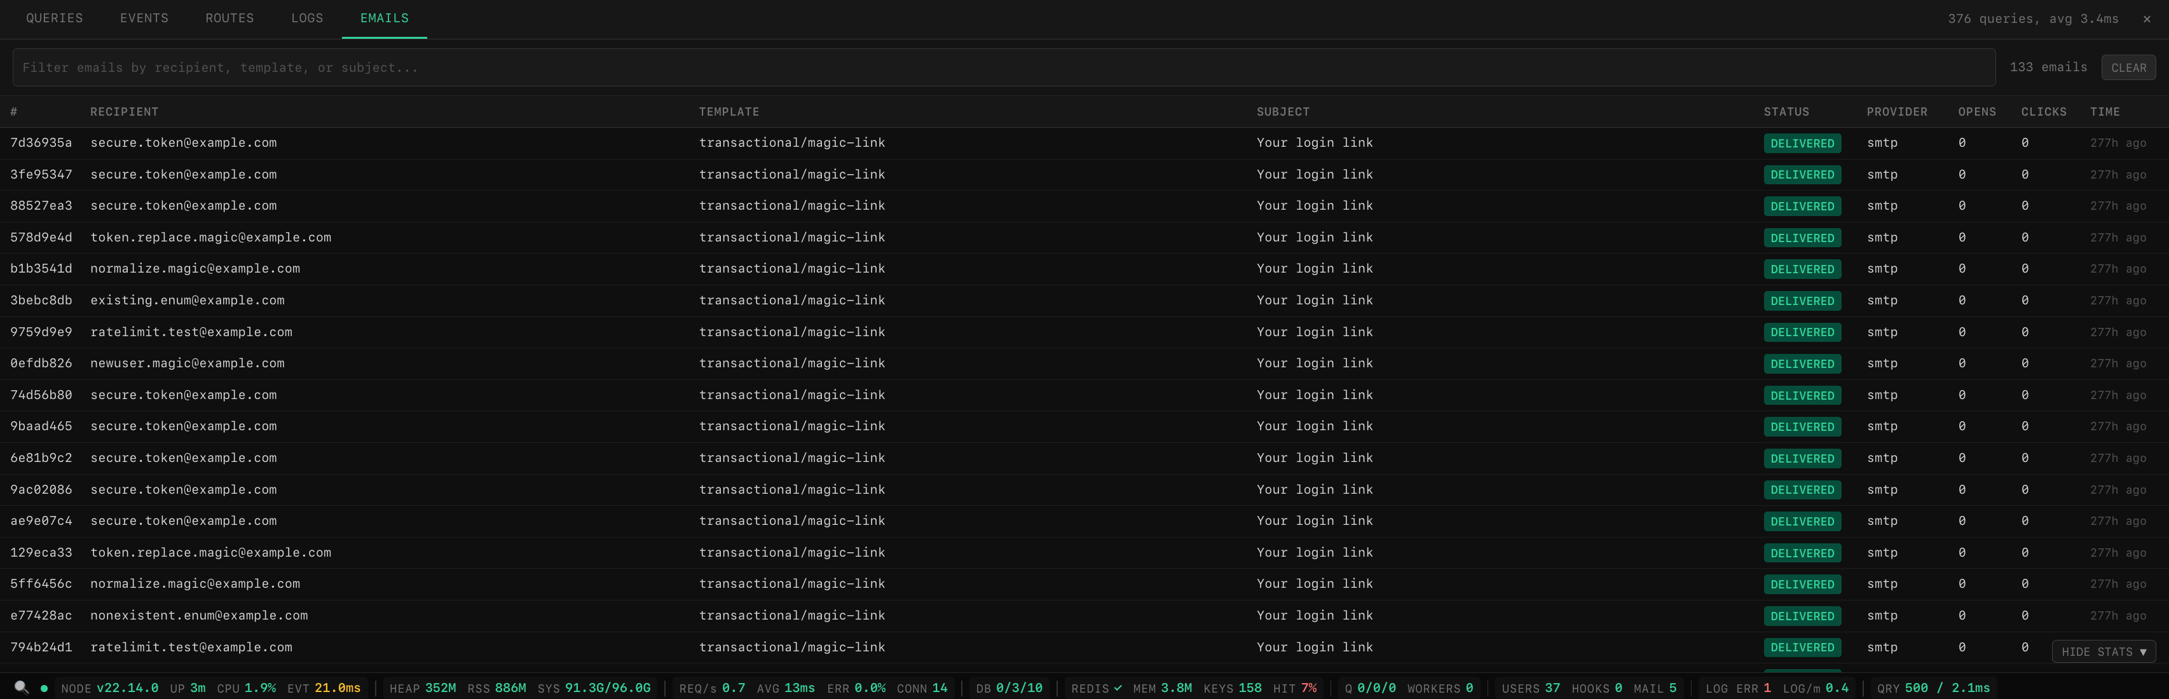Open the LOGS tab

tap(306, 18)
